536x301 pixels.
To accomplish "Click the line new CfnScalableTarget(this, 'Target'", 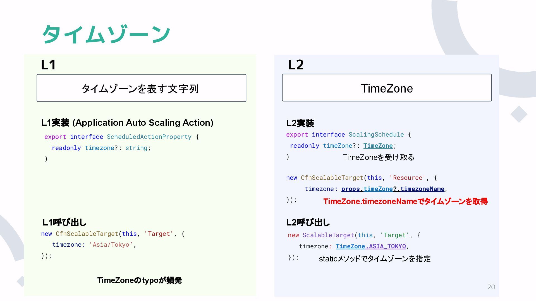I will (x=113, y=234).
